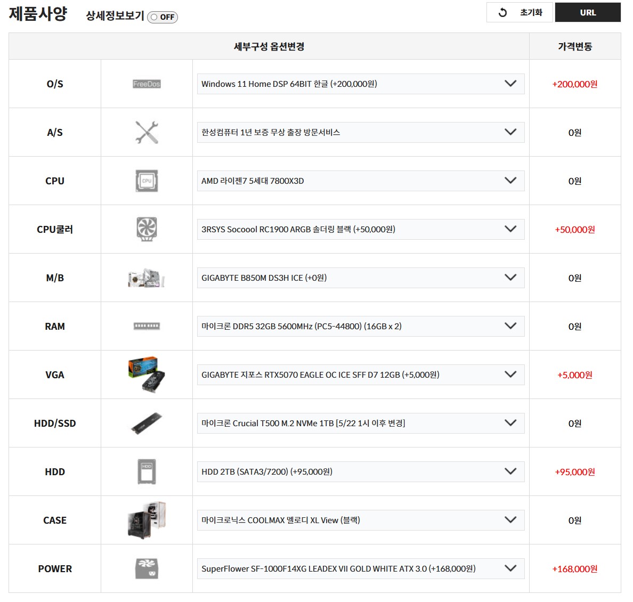633x602 pixels.
Task: Click the +200,000원 O/S price change
Action: click(x=575, y=84)
